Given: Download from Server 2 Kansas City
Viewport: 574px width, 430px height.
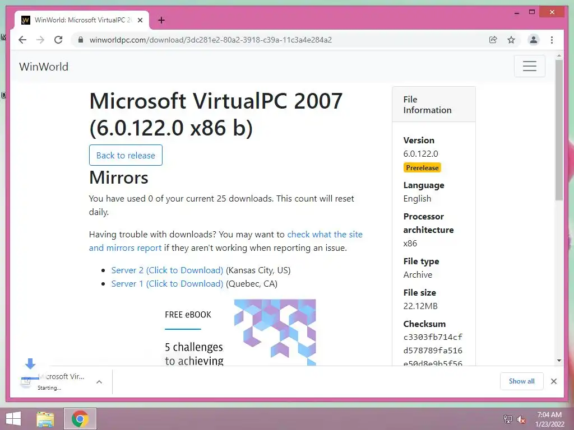Looking at the screenshot, I should pyautogui.click(x=167, y=270).
